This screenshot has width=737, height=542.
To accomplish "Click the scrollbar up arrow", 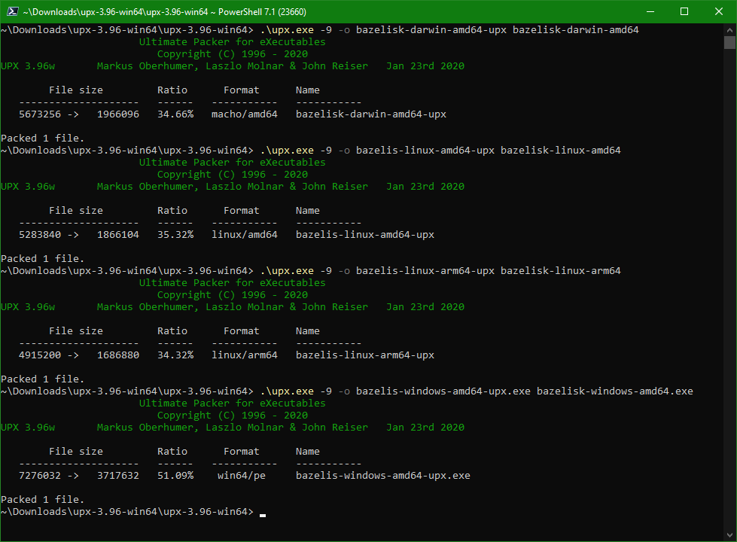I will coord(730,29).
